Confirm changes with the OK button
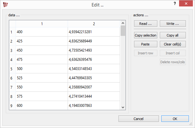The height and width of the screenshot is (128, 195). (175, 118)
